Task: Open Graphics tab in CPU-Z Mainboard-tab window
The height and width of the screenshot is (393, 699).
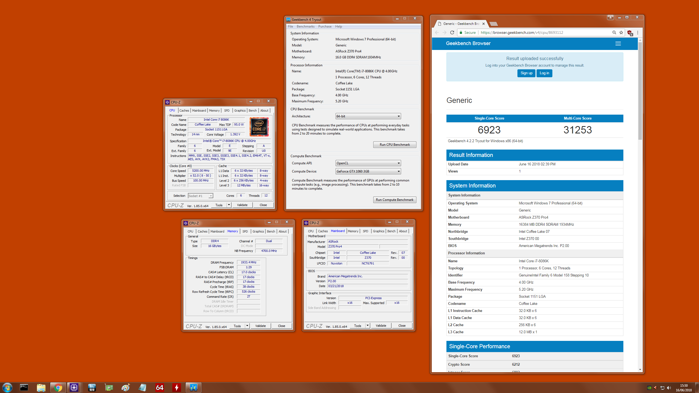Action: tap(379, 231)
